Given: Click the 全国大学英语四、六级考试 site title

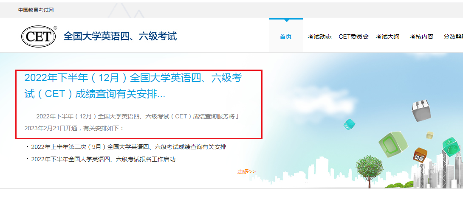Looking at the screenshot, I should (x=120, y=36).
